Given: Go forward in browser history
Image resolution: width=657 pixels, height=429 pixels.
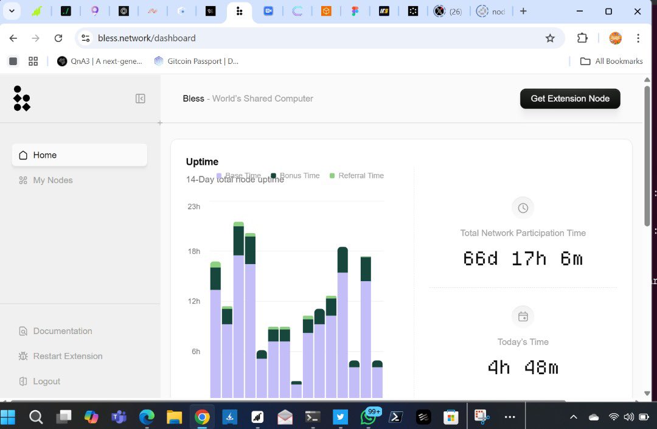Looking at the screenshot, I should click(x=36, y=38).
